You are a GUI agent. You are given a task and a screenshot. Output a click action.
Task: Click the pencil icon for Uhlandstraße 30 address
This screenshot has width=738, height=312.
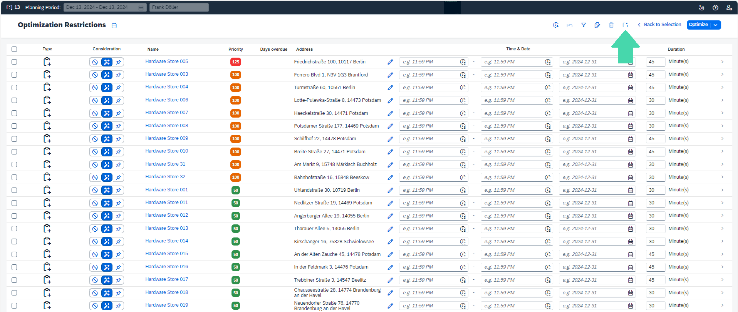click(390, 190)
